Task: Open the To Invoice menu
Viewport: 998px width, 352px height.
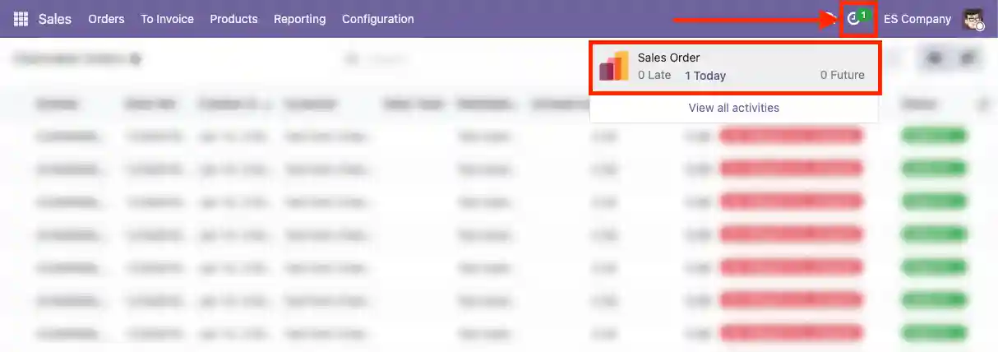Action: click(x=167, y=19)
